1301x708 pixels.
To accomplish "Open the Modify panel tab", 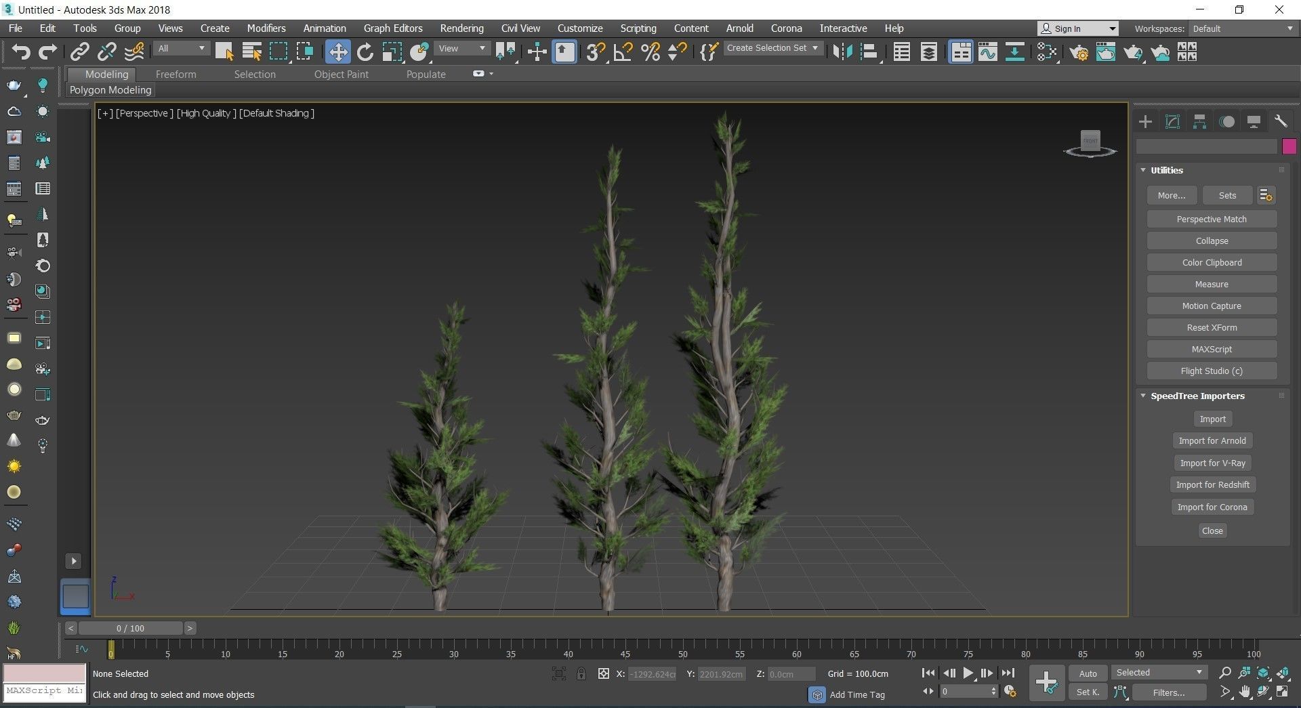I will pos(1172,121).
